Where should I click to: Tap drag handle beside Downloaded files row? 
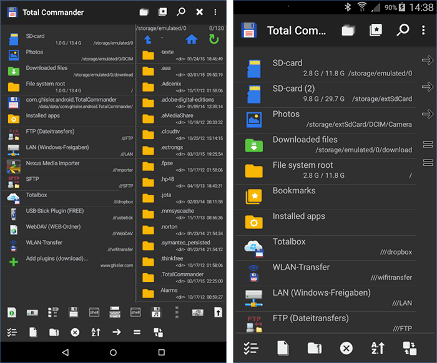click(428, 145)
